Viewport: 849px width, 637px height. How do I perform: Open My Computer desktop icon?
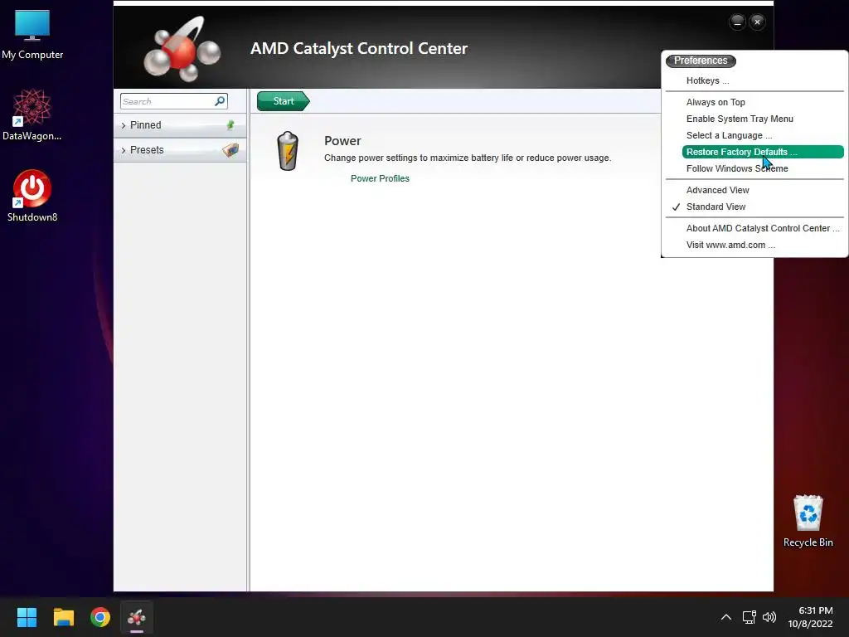tap(32, 35)
